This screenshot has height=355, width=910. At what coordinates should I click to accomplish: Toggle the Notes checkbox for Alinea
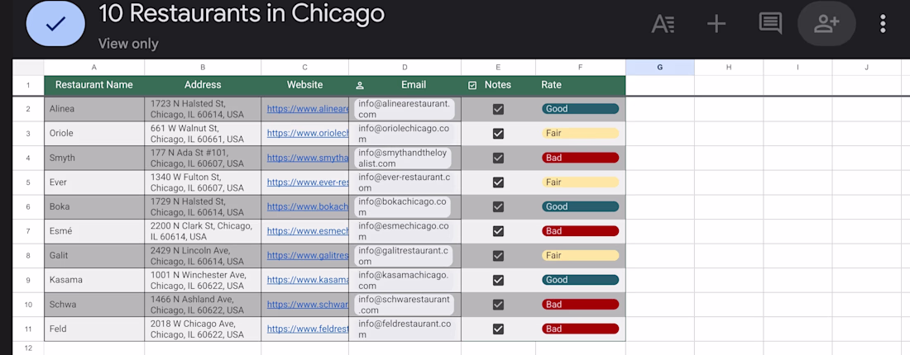[x=498, y=109]
